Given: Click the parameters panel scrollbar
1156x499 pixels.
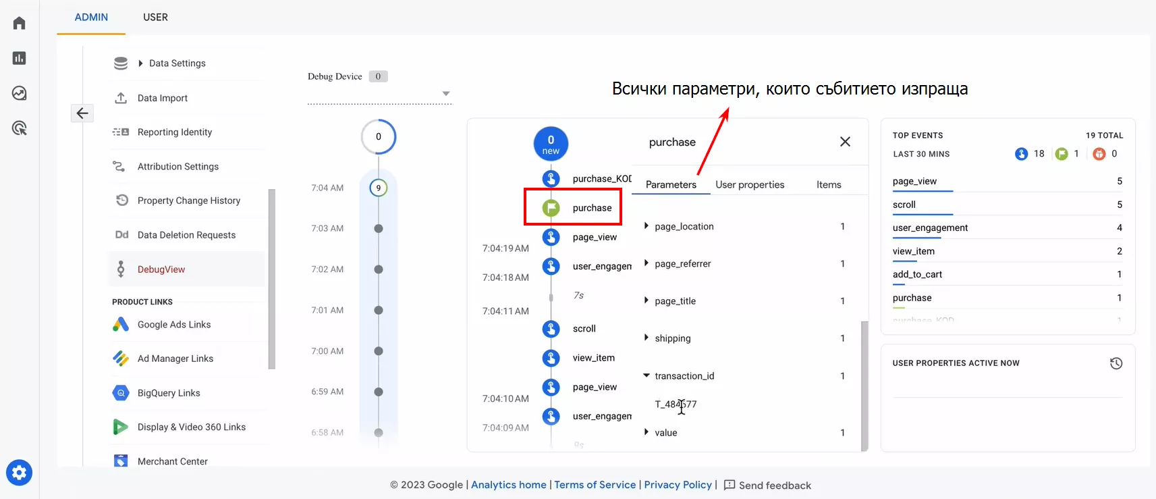Looking at the screenshot, I should (864, 386).
